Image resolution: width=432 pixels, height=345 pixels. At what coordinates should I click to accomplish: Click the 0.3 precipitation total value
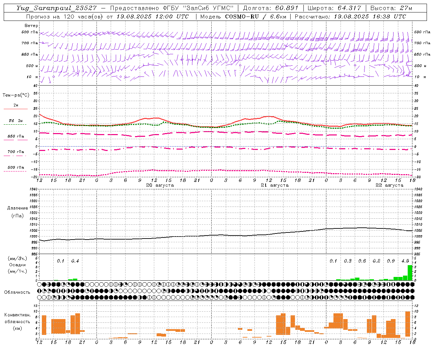348,261
